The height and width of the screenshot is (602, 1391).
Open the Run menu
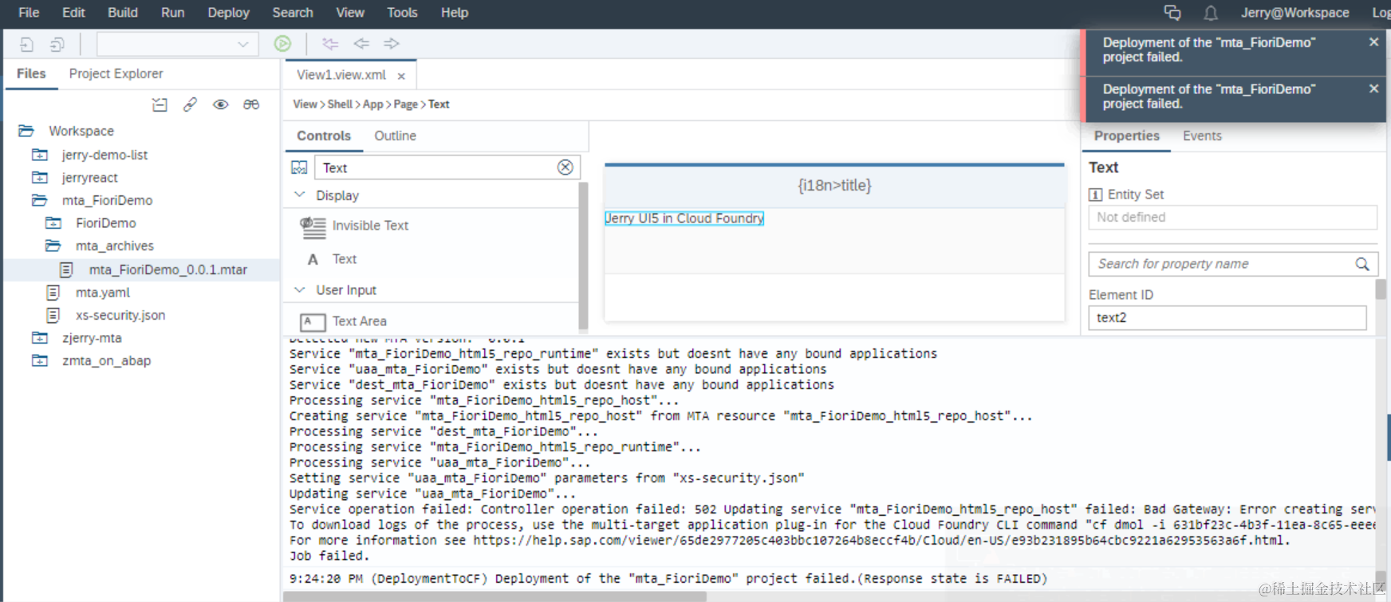pos(172,13)
